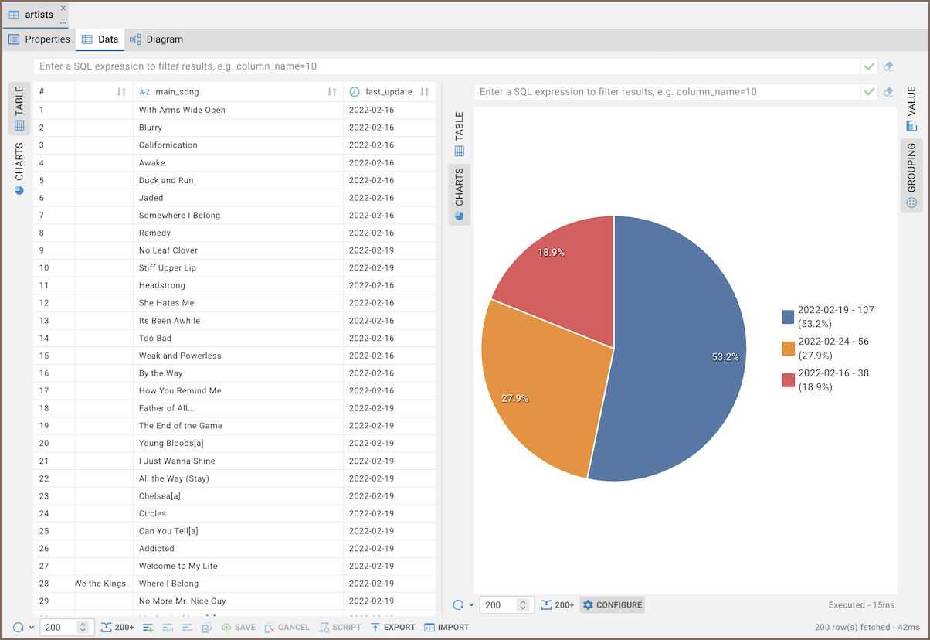Image resolution: width=930 pixels, height=640 pixels.
Task: Click the stepper on the chart row count field
Action: click(x=523, y=605)
